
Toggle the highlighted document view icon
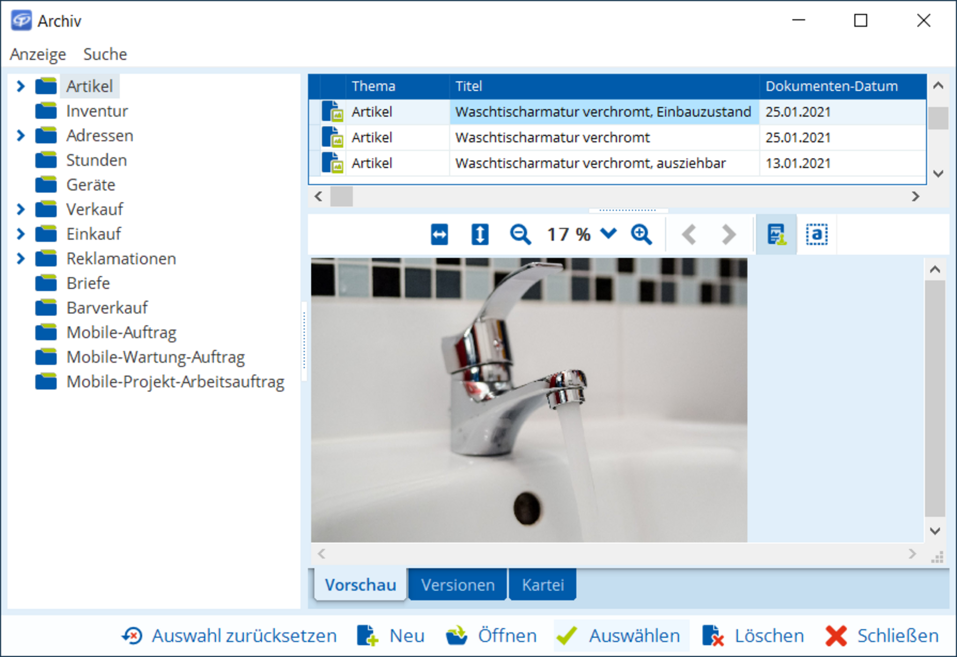tap(776, 234)
